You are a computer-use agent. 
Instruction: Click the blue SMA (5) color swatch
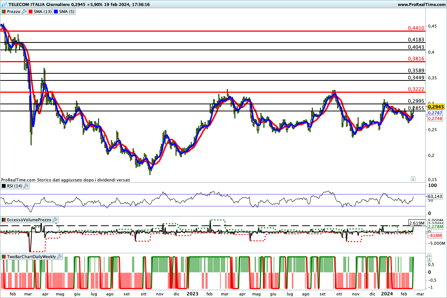pyautogui.click(x=57, y=12)
